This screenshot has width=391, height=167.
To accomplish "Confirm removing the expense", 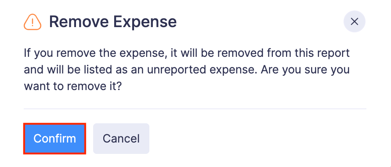I will coord(54,139).
